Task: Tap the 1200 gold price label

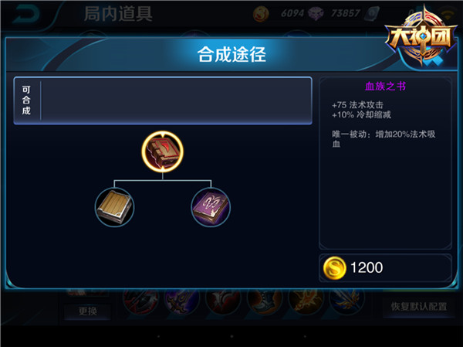Action: tap(367, 267)
